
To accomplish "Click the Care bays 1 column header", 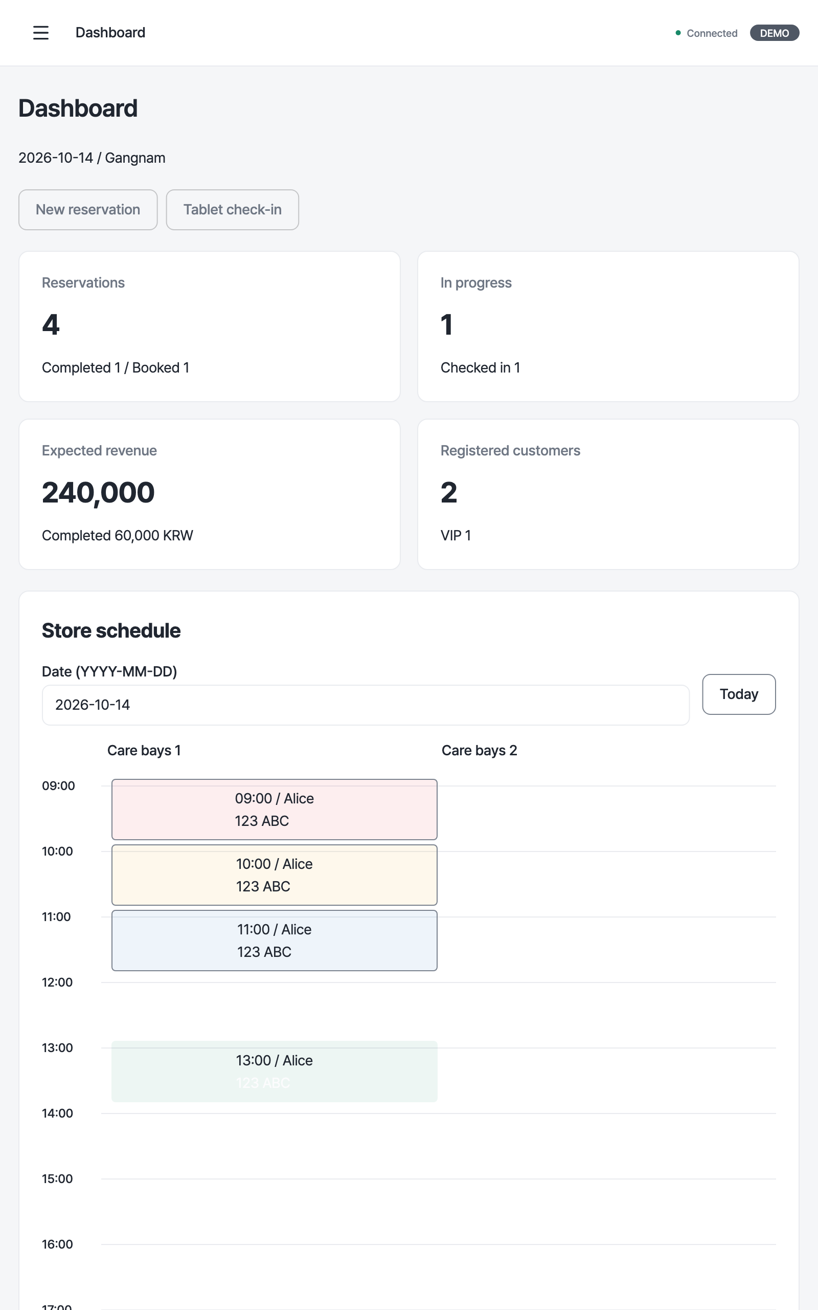I will click(144, 750).
